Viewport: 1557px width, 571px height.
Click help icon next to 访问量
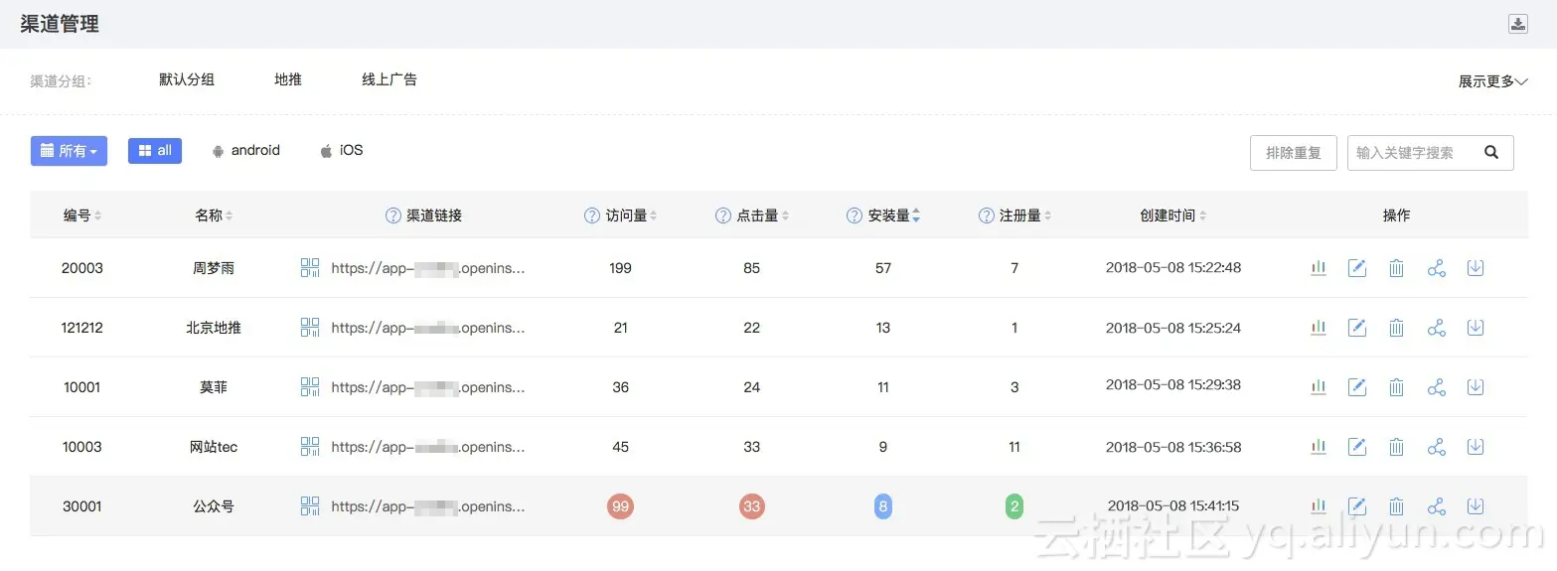[x=592, y=215]
